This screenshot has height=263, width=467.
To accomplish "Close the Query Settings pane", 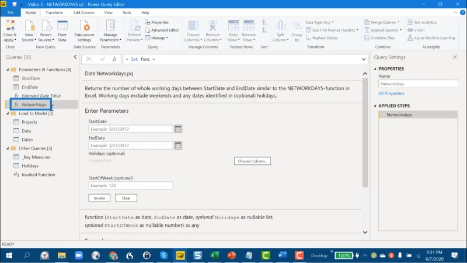I will (x=455, y=57).
